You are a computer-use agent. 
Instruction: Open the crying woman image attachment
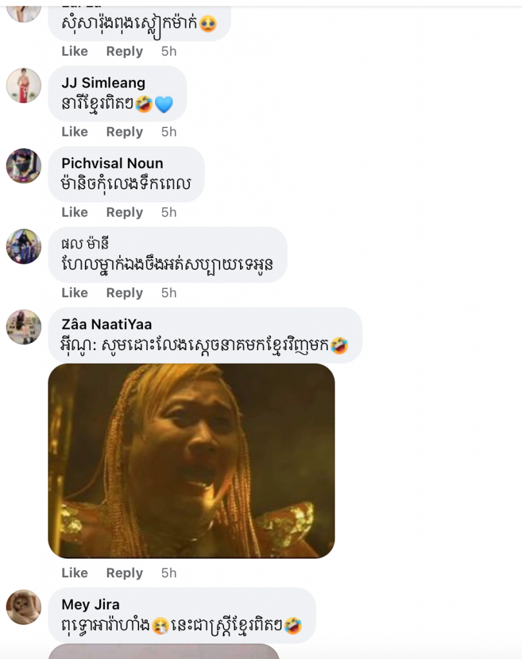[x=191, y=461]
